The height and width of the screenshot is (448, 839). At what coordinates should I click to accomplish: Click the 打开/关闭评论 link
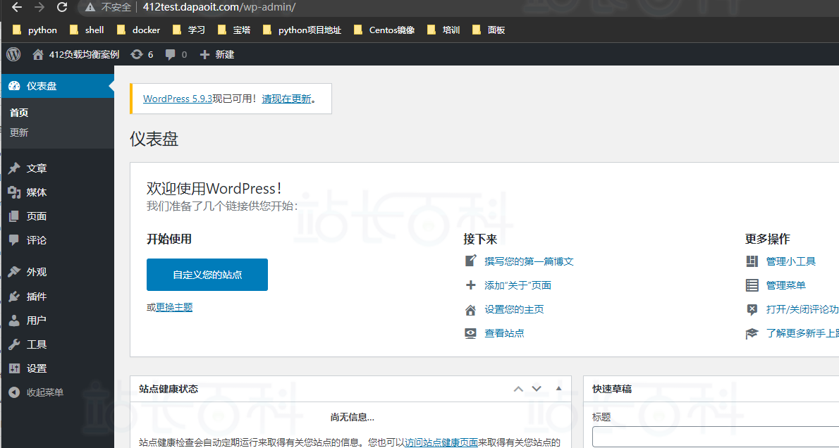pos(802,309)
